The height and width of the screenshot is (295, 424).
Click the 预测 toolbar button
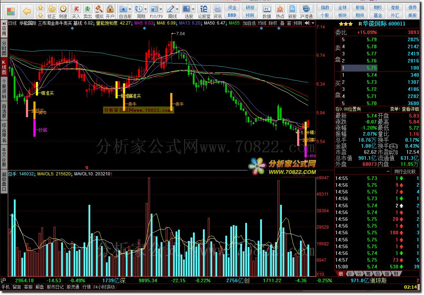[250, 15]
